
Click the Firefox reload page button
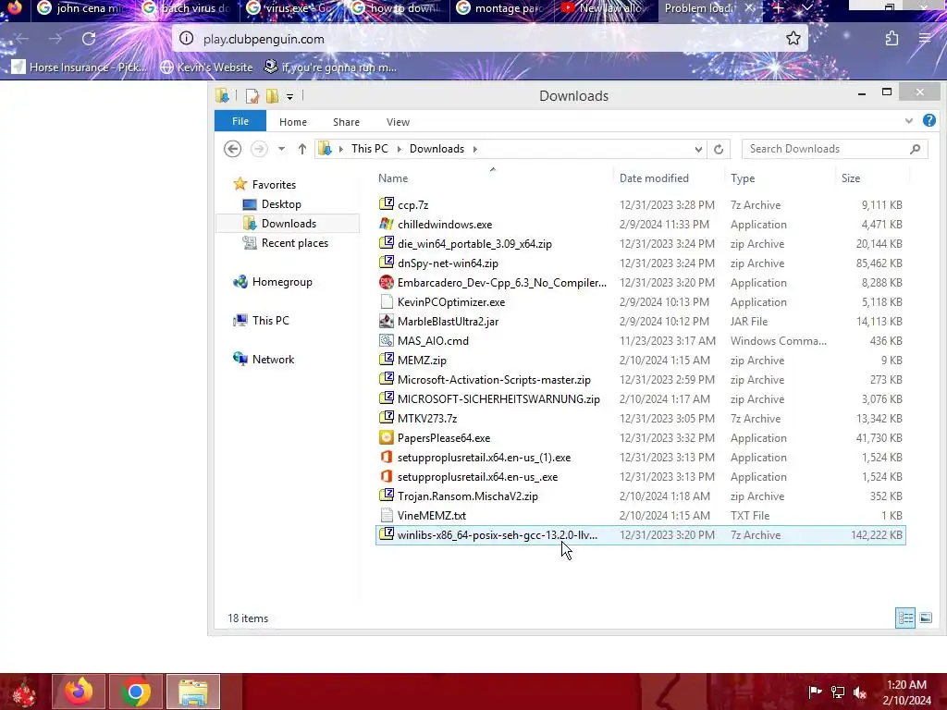(x=89, y=39)
